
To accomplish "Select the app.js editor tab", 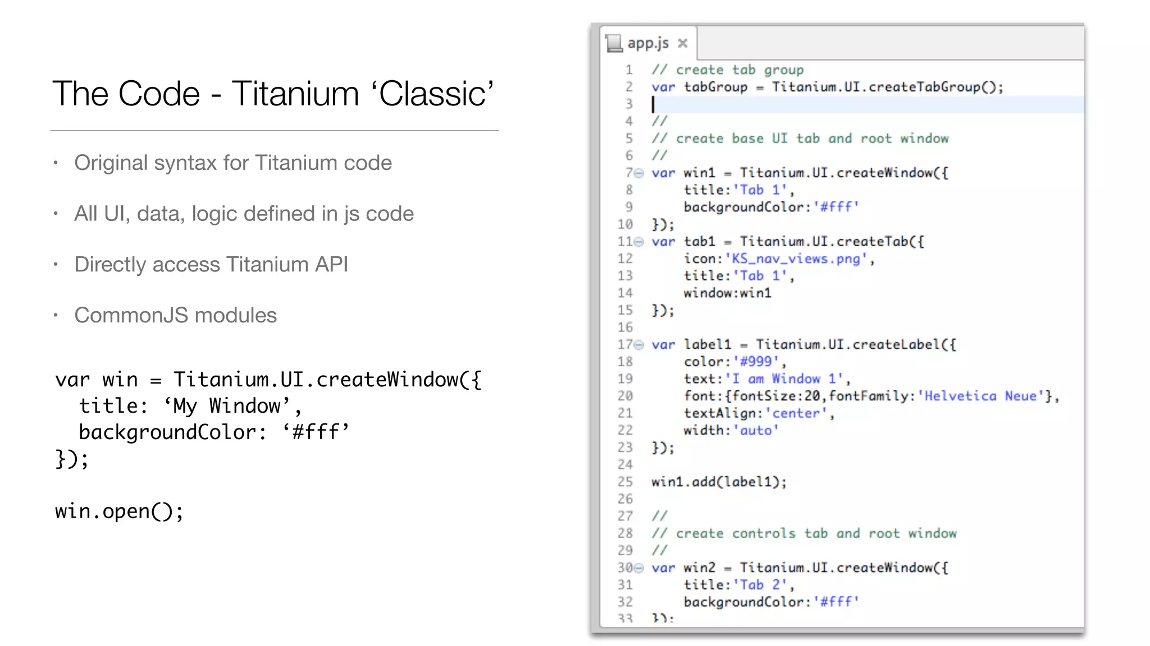I will 649,43.
